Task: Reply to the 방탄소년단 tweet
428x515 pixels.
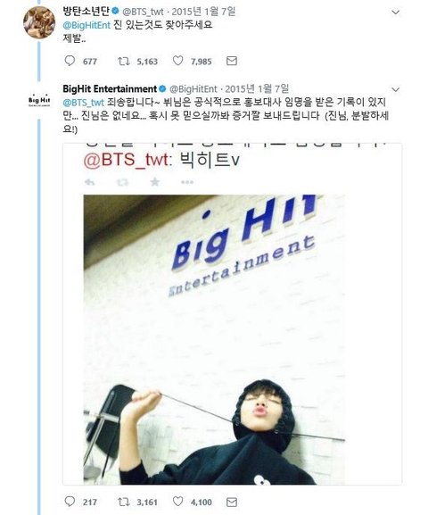Action: pyautogui.click(x=70, y=61)
